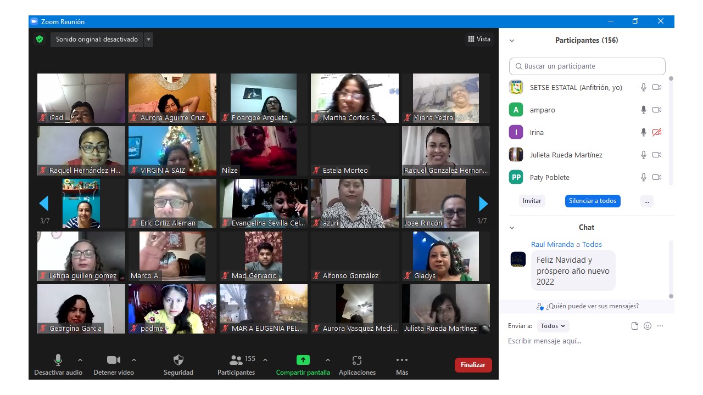Click Raul Miranda's chat avatar

point(518,259)
